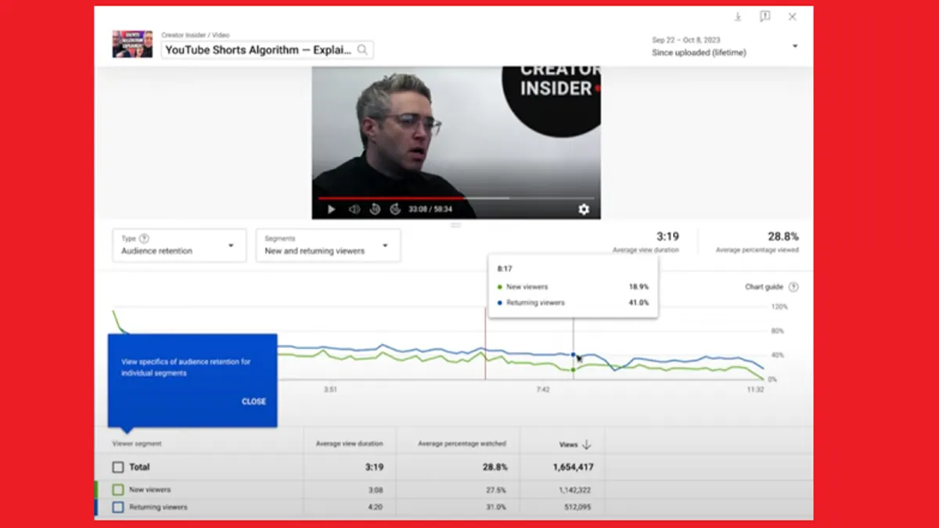939x528 pixels.
Task: Skip the preview forward 10 seconds
Action: coord(395,210)
